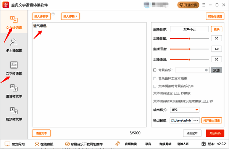Screen dimensions: 229x149
Task: Toggle 音乐循环至文本结束 checkbox
Action: click(155, 79)
